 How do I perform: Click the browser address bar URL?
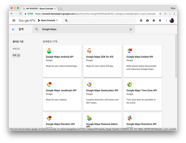click(95, 14)
